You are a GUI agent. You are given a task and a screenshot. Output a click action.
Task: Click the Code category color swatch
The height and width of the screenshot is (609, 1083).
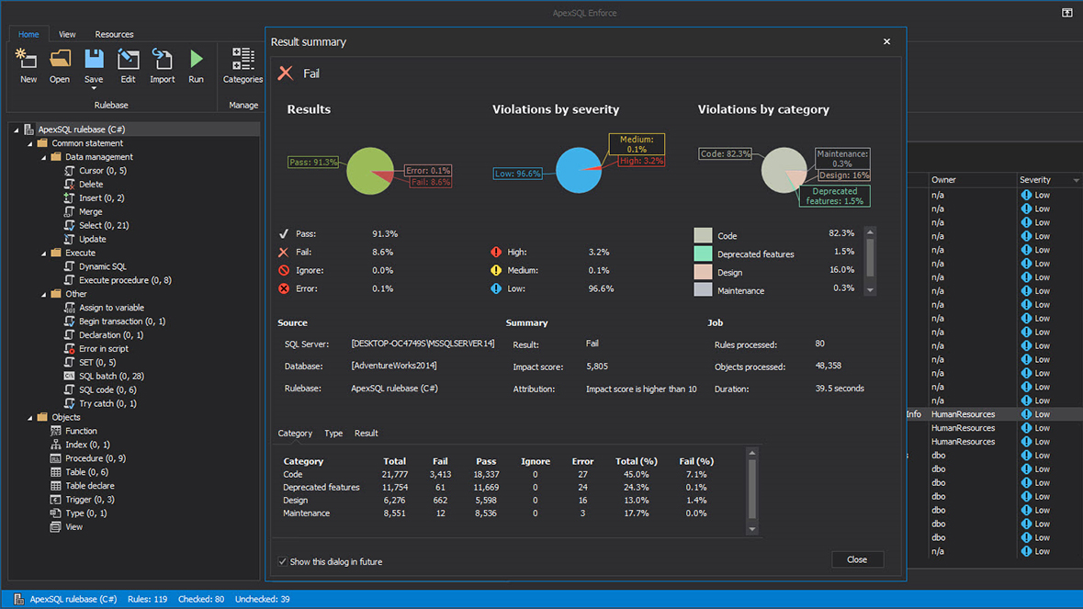(703, 235)
